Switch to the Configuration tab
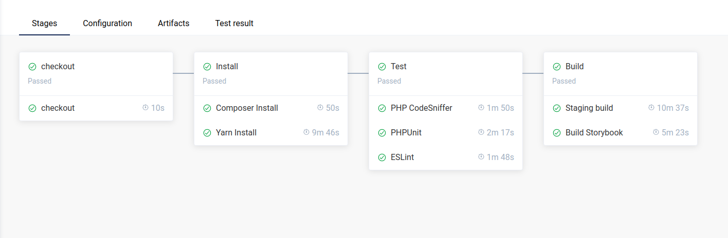The image size is (728, 238). [107, 24]
